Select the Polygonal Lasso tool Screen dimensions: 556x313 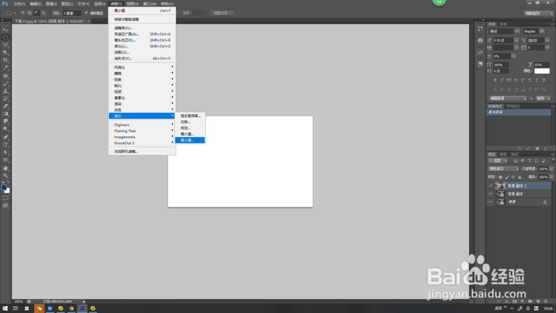pyautogui.click(x=6, y=45)
